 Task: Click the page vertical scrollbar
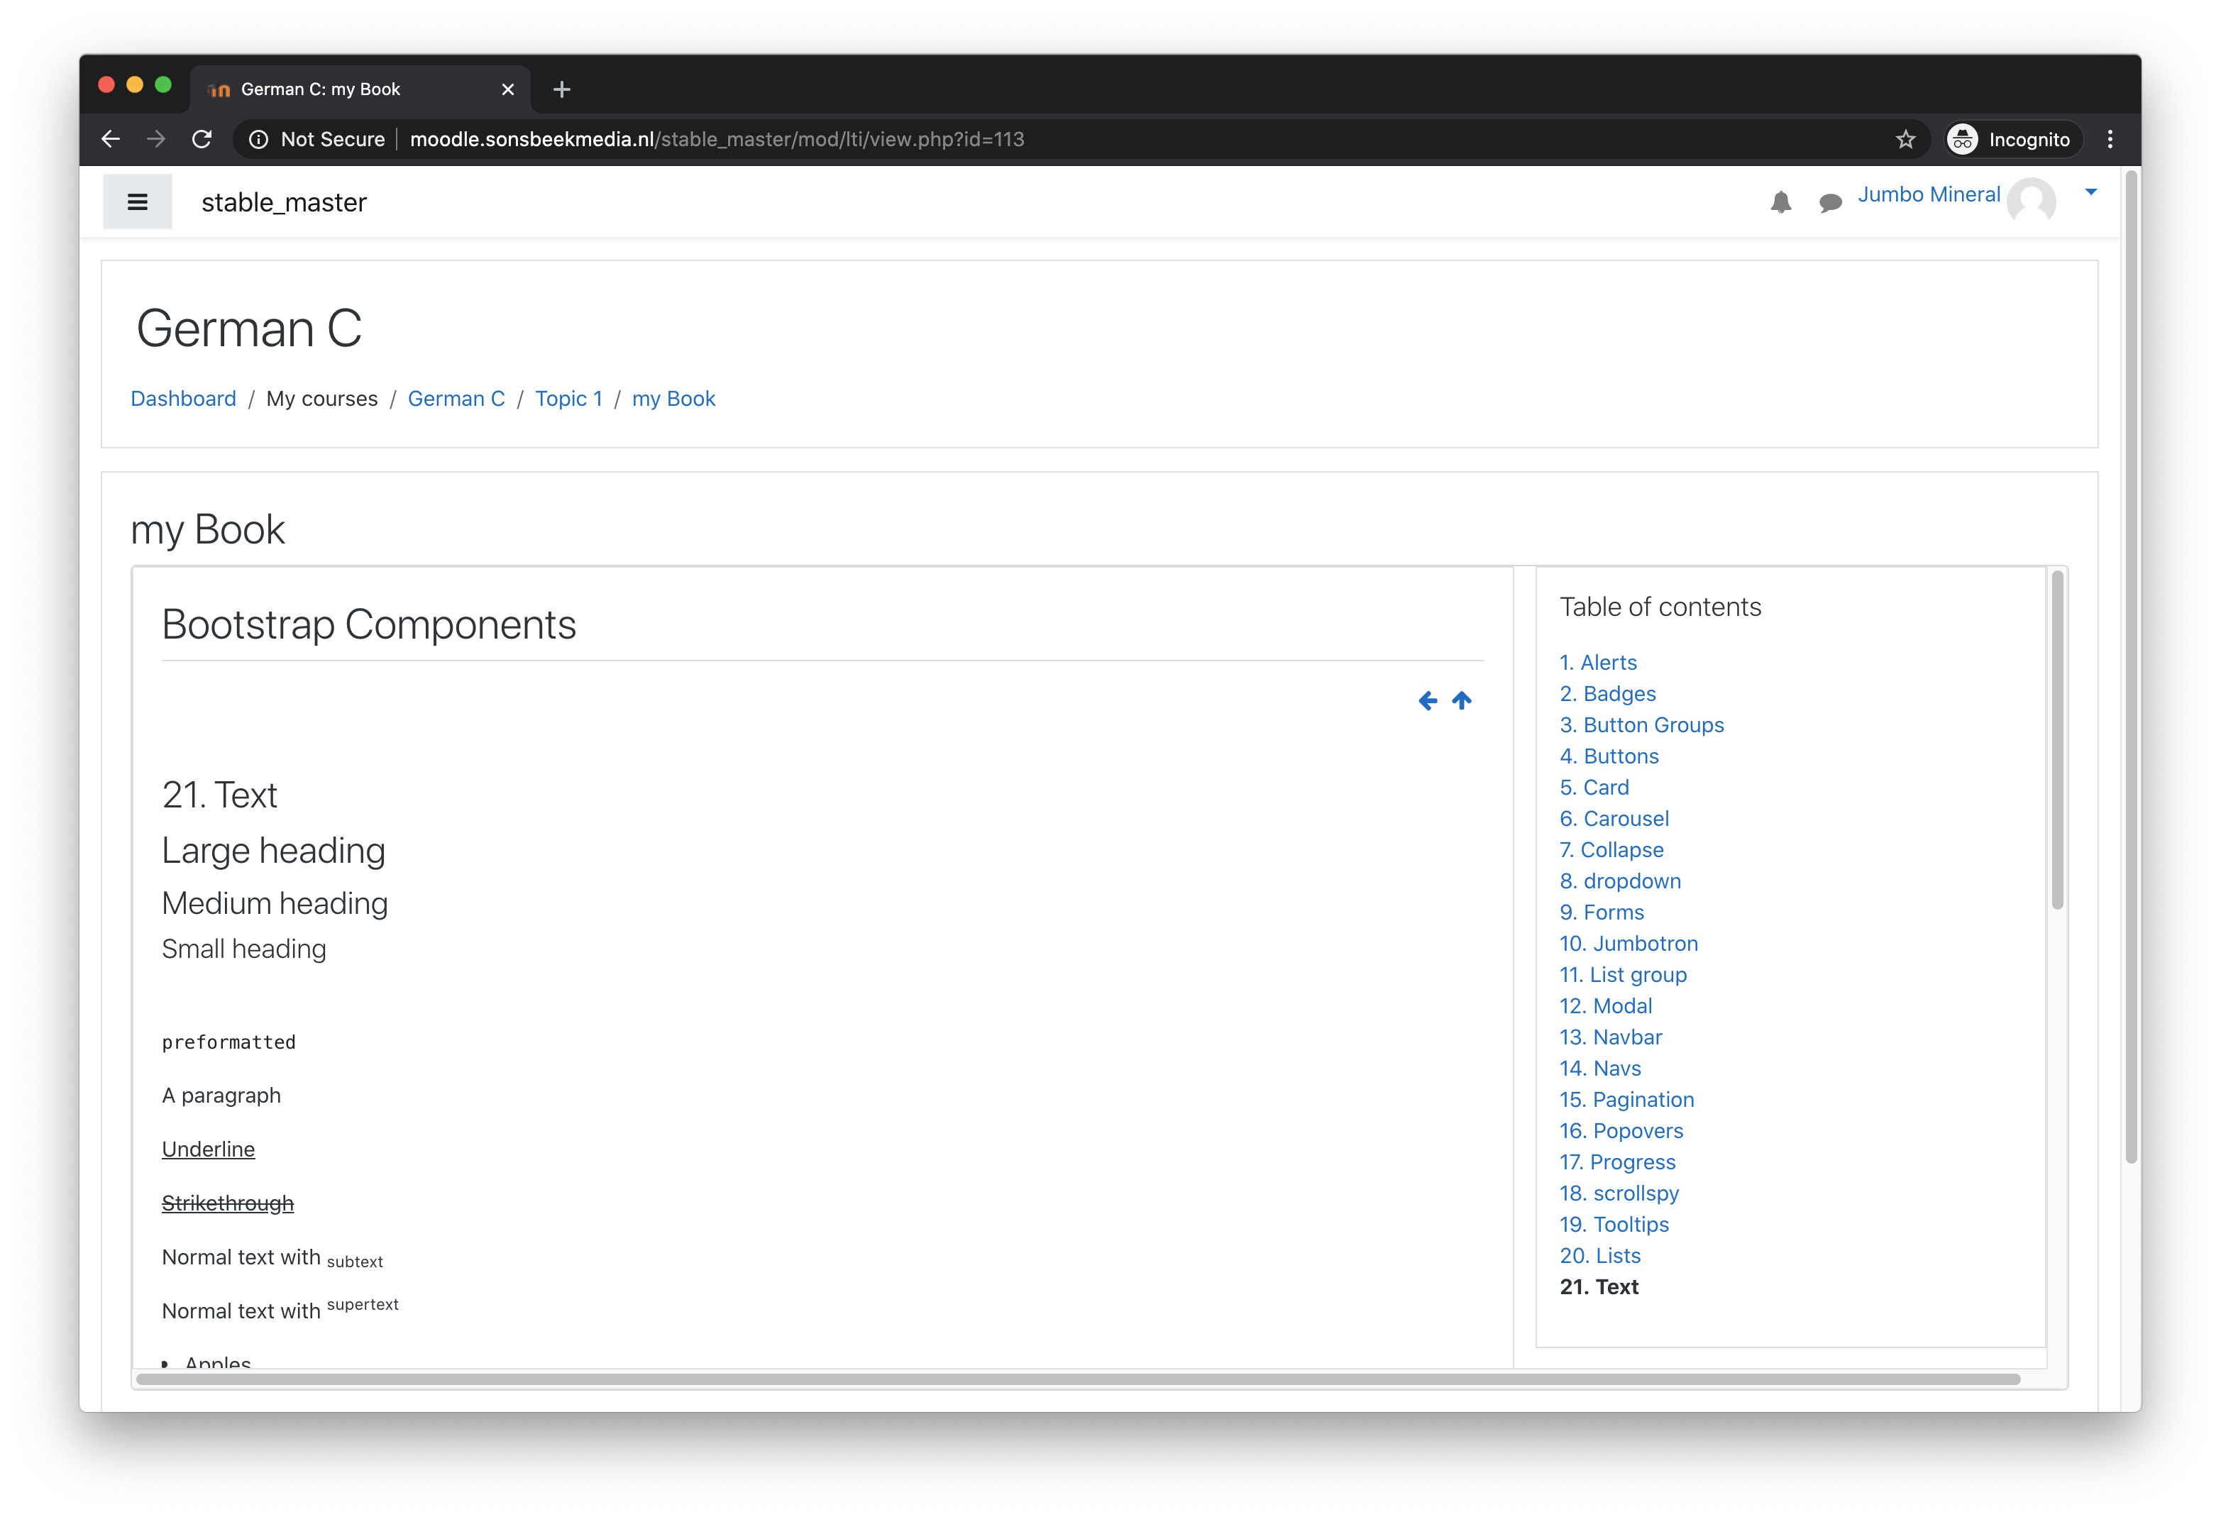2130,666
